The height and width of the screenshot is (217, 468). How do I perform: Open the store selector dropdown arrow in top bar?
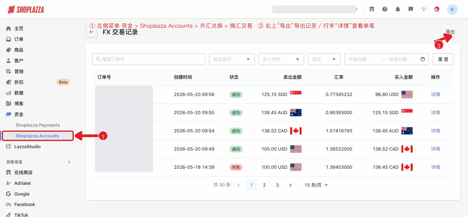click(357, 10)
